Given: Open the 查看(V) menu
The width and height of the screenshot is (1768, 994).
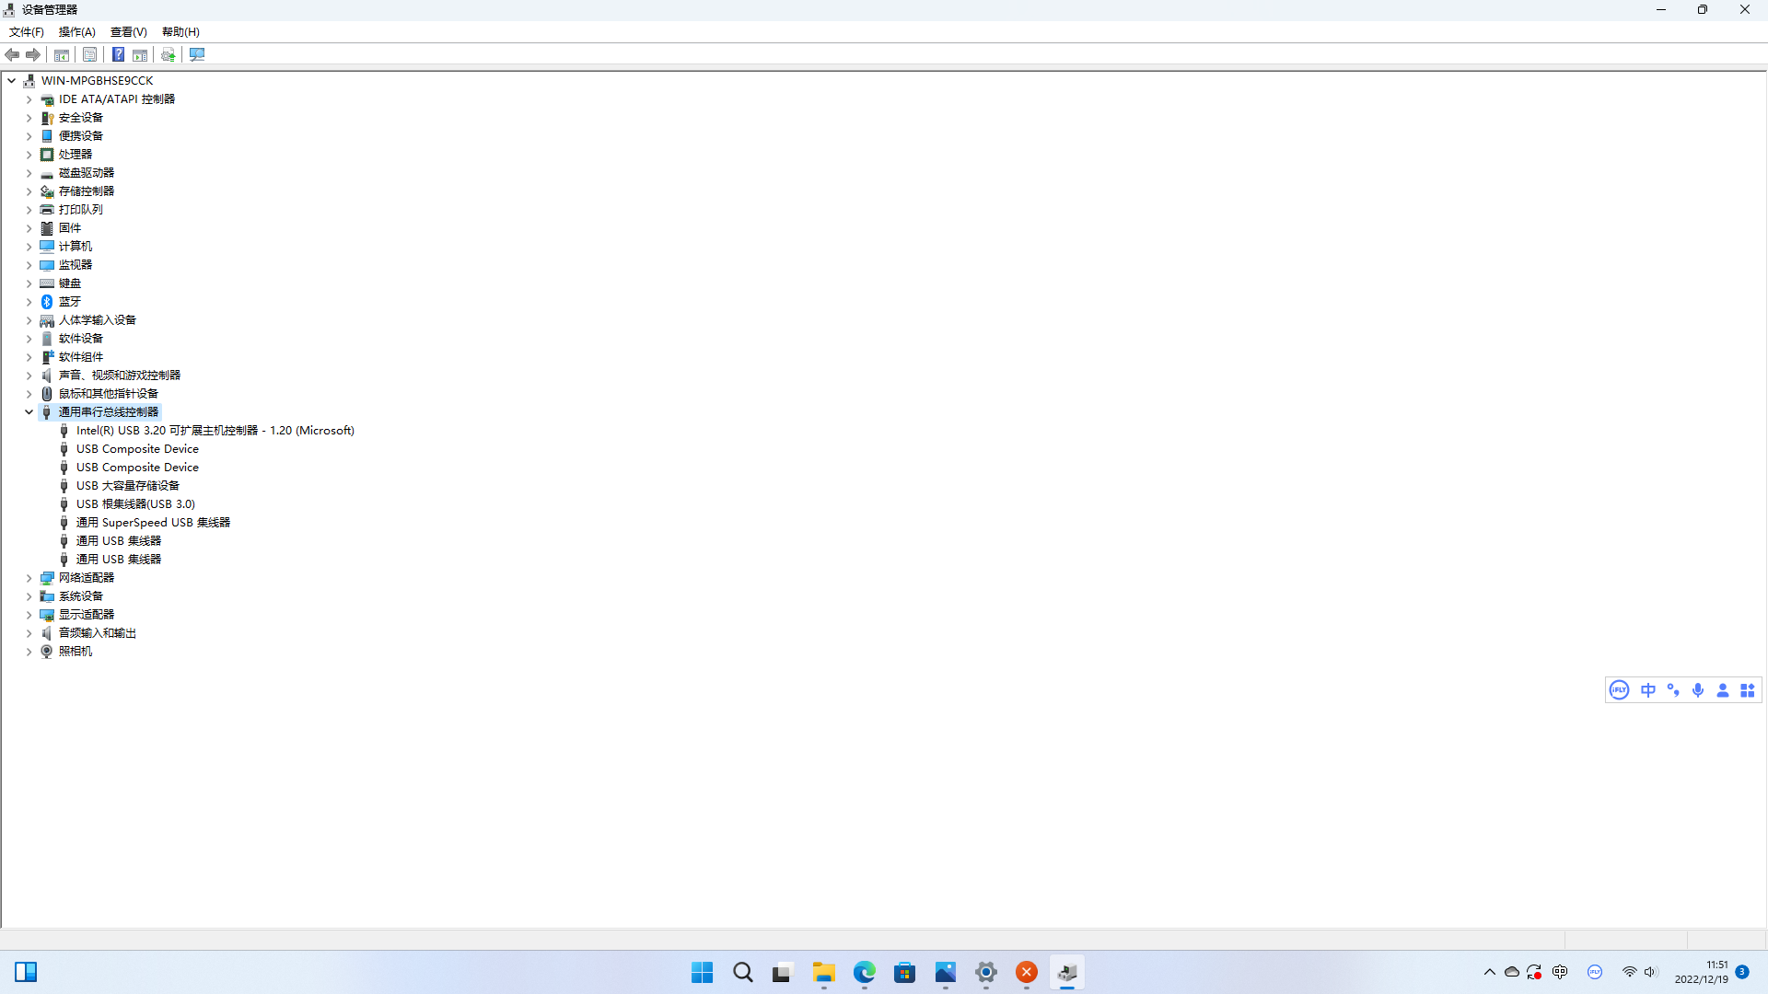Looking at the screenshot, I should click(128, 32).
